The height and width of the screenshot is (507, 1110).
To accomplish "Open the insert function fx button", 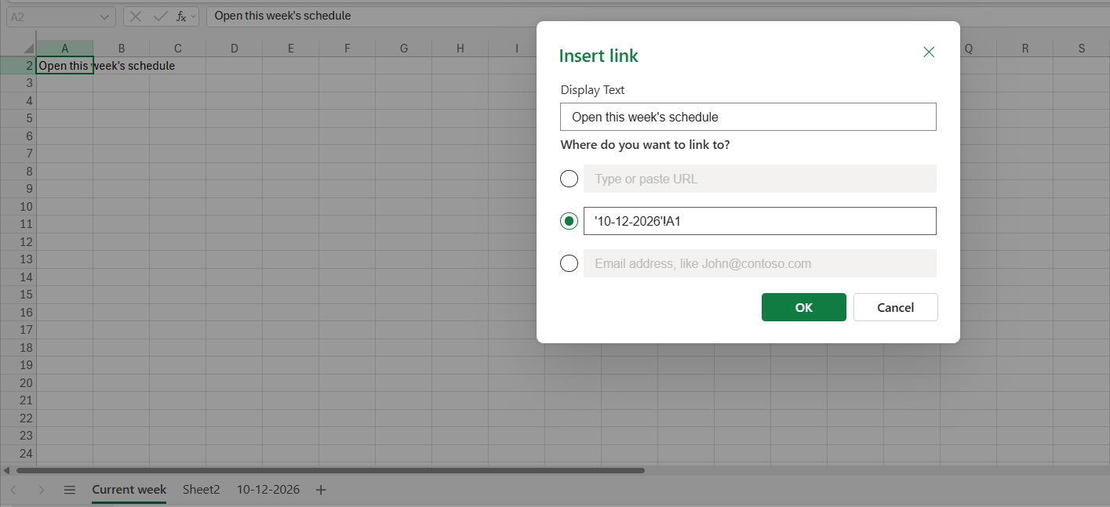I will point(180,16).
